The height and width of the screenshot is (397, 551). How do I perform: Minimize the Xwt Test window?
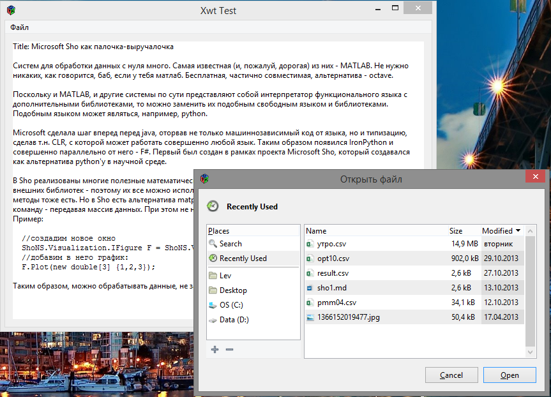(378, 9)
